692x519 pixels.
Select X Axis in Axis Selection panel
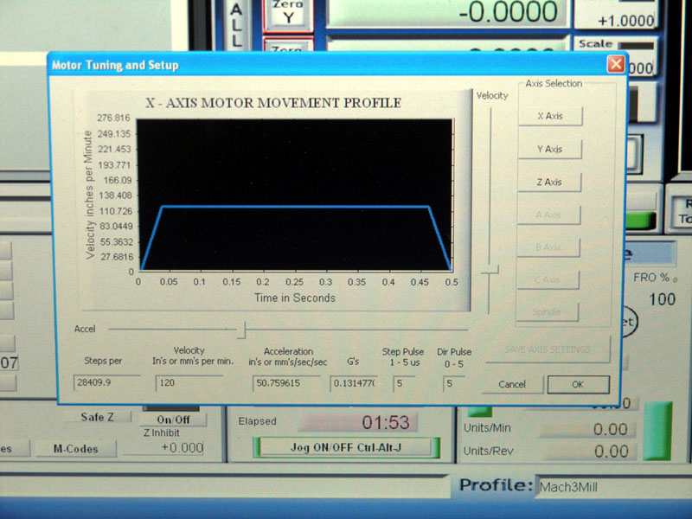pos(551,116)
